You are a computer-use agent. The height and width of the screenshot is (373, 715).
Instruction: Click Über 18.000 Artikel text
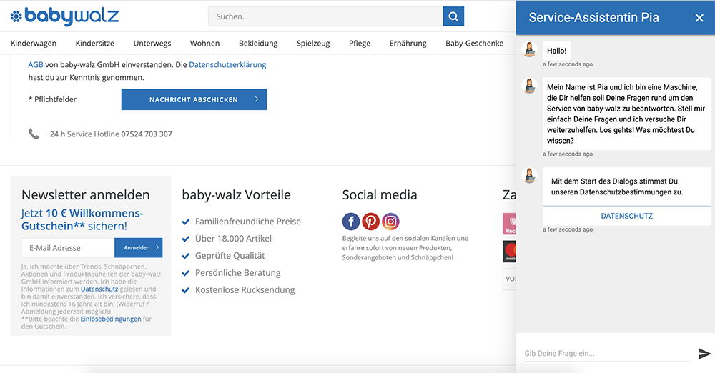234,239
